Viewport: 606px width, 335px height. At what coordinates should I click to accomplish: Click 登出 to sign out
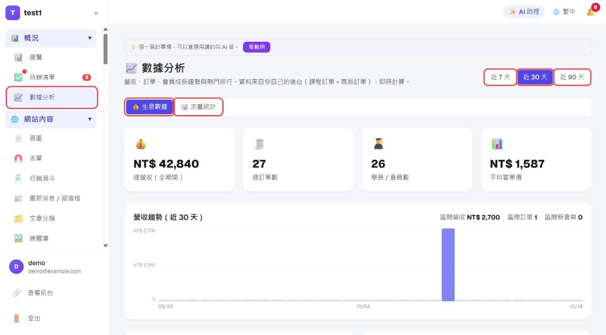(34, 318)
